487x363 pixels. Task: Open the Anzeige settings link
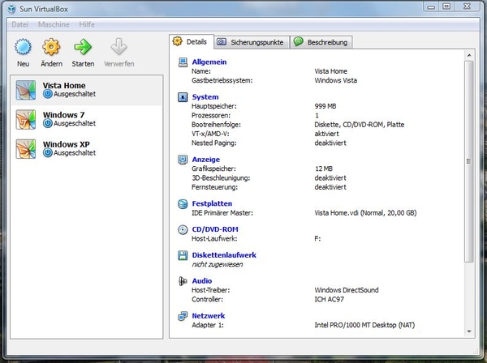206,160
